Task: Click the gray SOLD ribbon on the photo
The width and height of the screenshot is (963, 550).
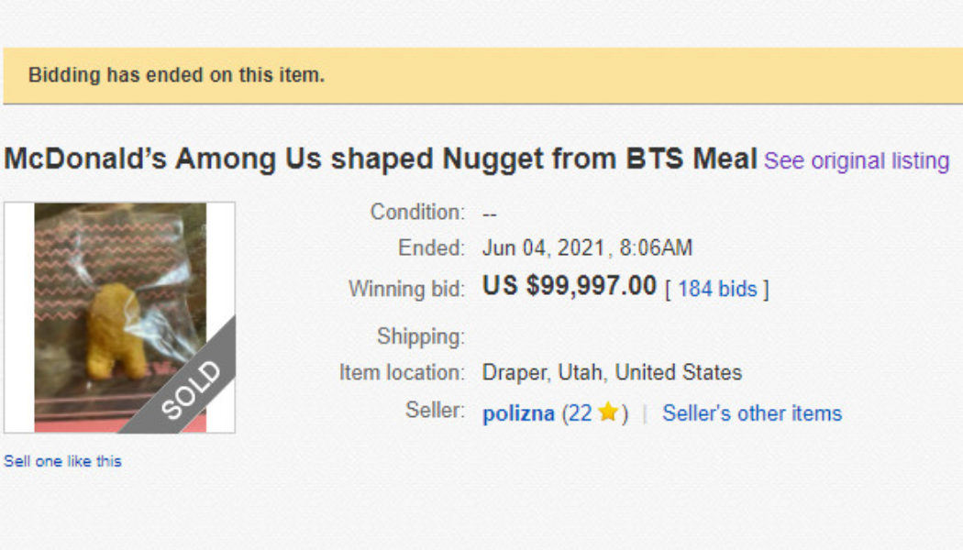Action: [187, 389]
